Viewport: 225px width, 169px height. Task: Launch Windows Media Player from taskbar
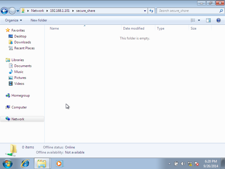point(59,164)
